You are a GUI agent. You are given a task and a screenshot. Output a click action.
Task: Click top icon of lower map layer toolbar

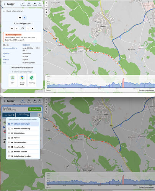tap(46, 106)
